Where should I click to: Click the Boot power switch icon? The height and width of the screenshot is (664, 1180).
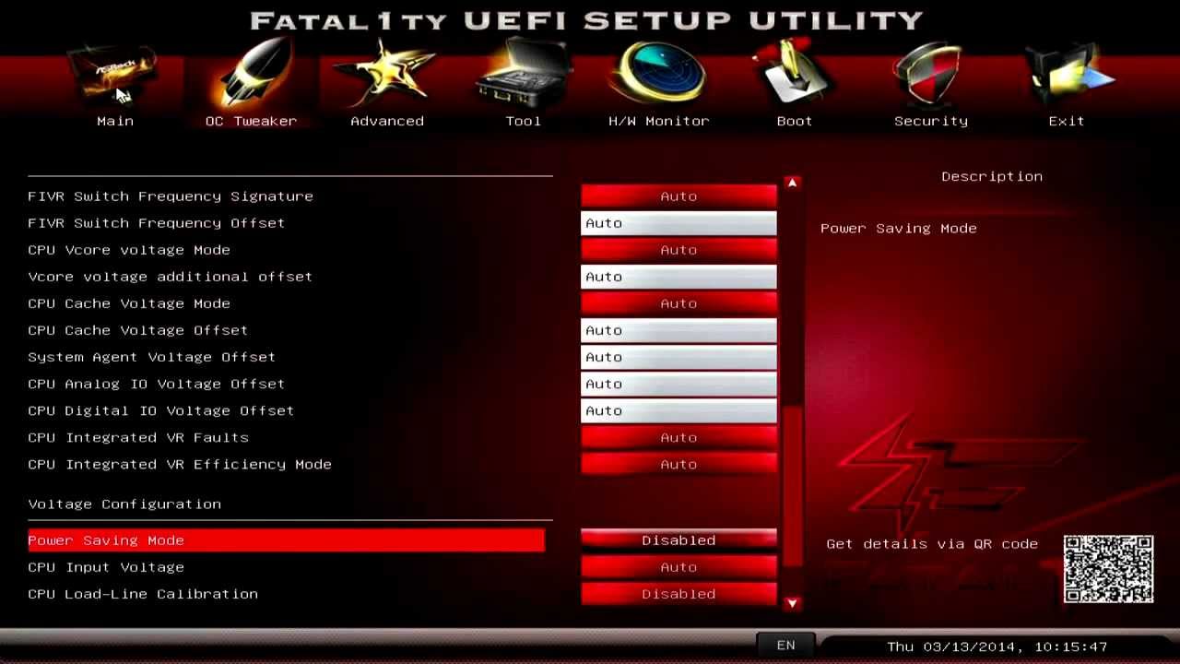coord(794,74)
